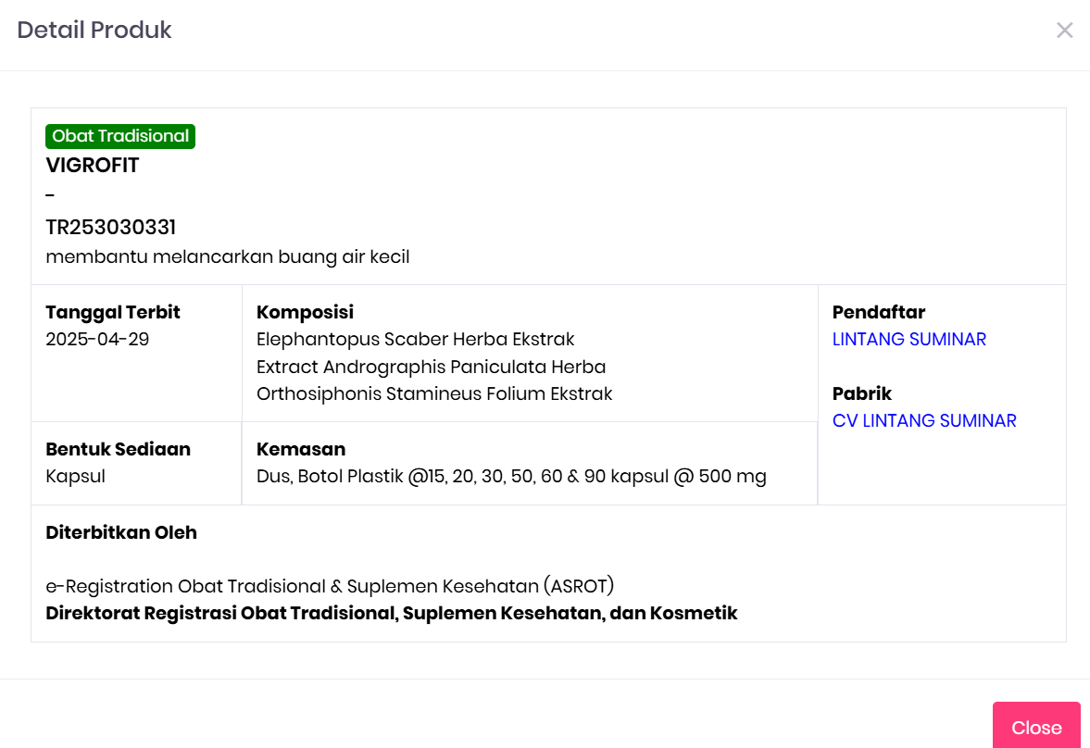Click the Diterbitkan Oleh heading

click(x=121, y=532)
